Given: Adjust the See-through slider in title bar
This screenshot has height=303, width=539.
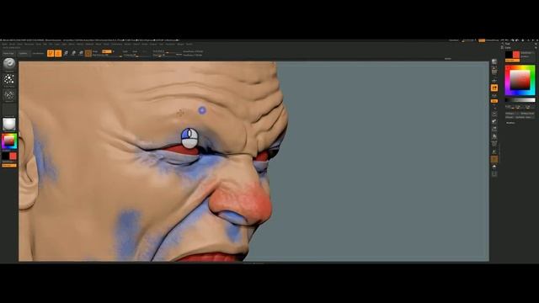Looking at the screenshot, I should [x=469, y=40].
